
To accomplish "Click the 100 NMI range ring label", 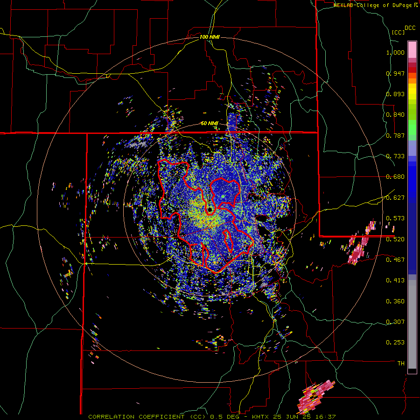I will [x=210, y=37].
